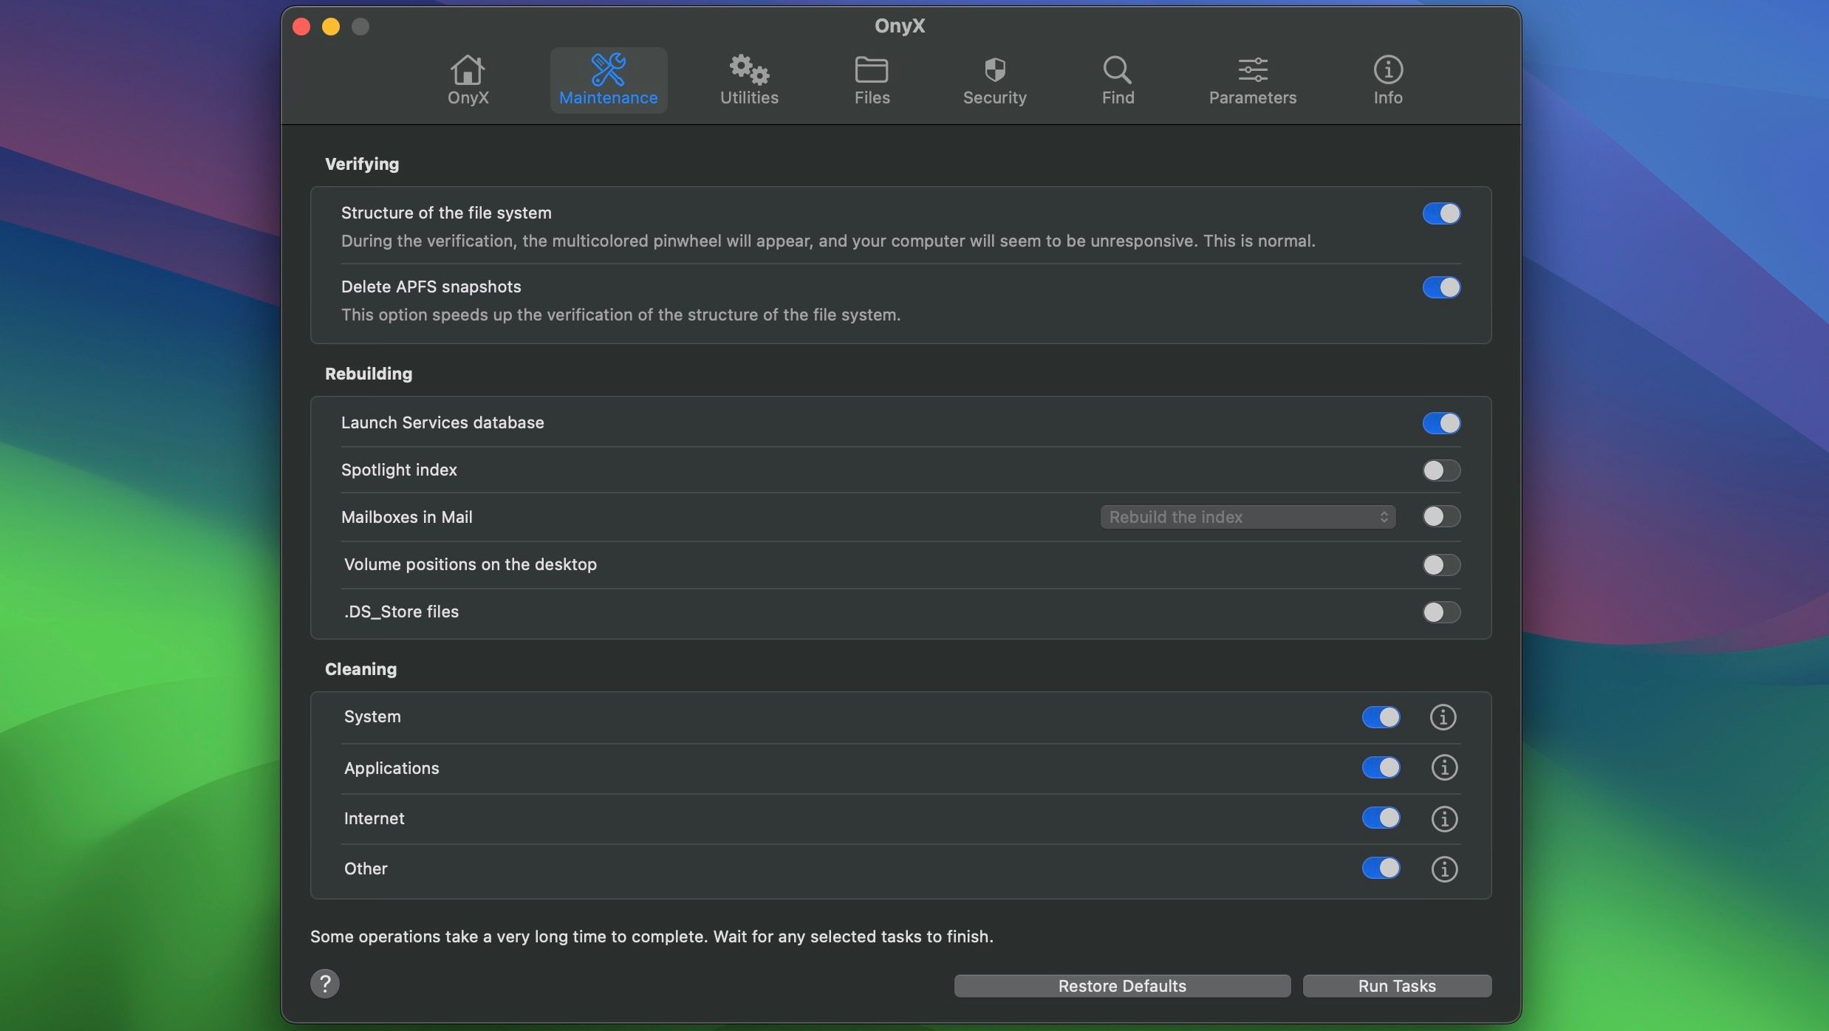
Task: Show info for Internet cleaning
Action: tap(1443, 818)
